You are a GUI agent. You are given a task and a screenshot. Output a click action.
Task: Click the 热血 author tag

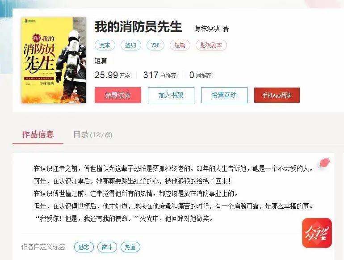click(x=130, y=247)
